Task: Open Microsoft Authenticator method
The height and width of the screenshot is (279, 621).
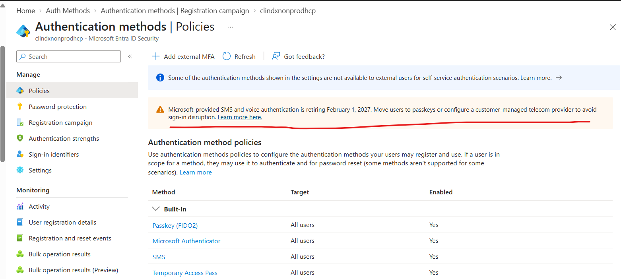Action: coord(186,241)
